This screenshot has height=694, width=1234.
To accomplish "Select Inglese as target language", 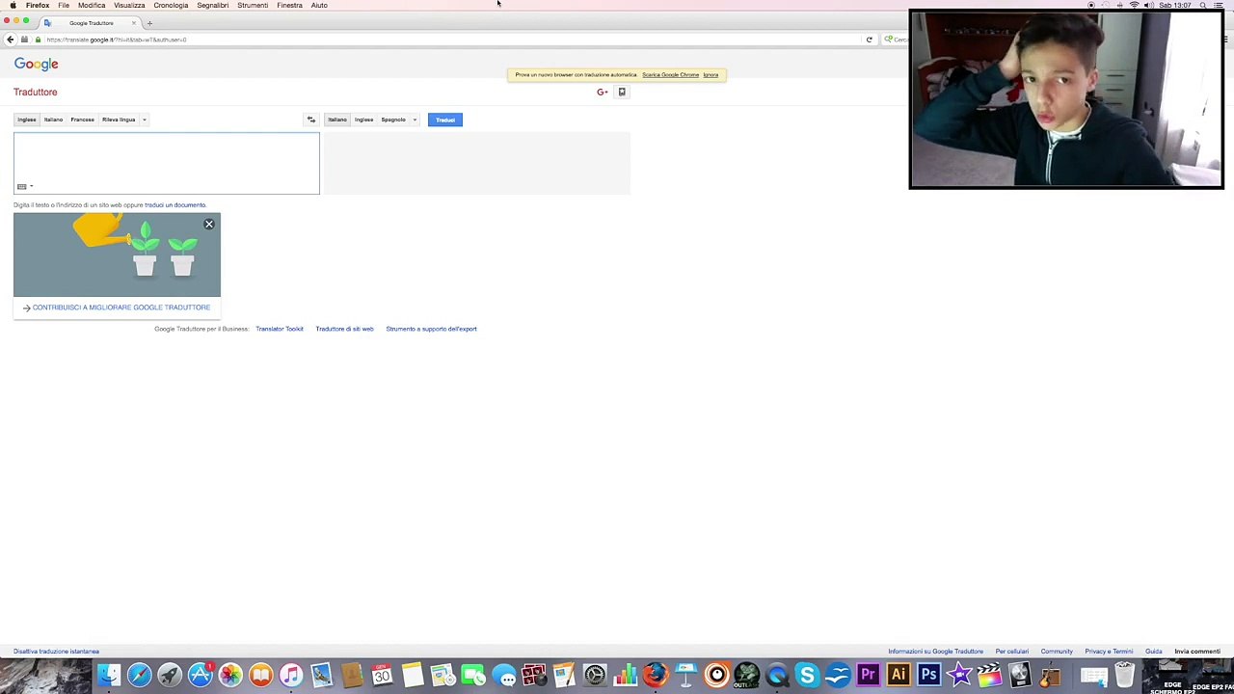I will coord(363,120).
